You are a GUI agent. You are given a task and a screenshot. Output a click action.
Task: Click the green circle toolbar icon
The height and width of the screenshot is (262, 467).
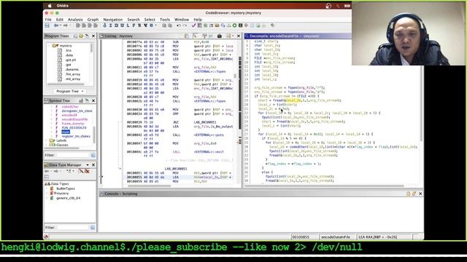pyautogui.click(x=234, y=26)
